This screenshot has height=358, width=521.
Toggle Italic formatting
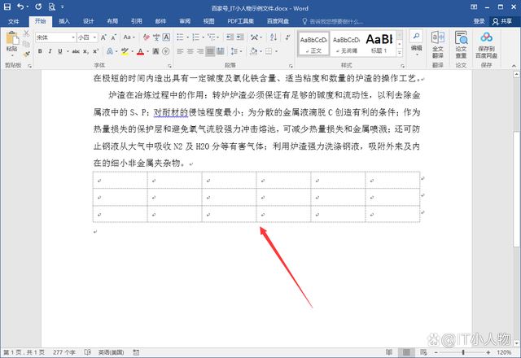click(50, 51)
